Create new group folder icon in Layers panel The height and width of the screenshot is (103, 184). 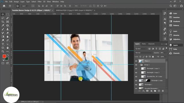click(155, 91)
